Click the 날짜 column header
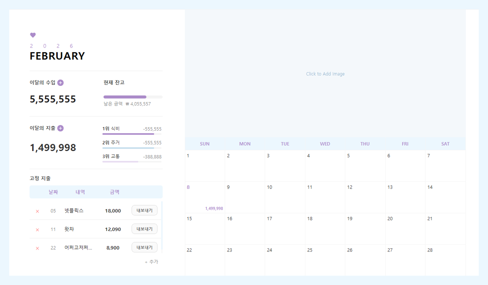 tap(53, 192)
